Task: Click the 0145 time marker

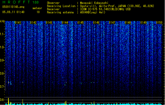Action: [81, 23]
